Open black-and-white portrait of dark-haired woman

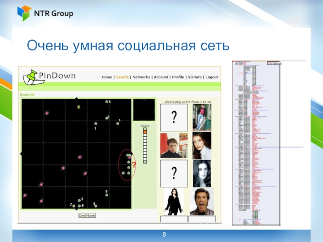(202, 173)
